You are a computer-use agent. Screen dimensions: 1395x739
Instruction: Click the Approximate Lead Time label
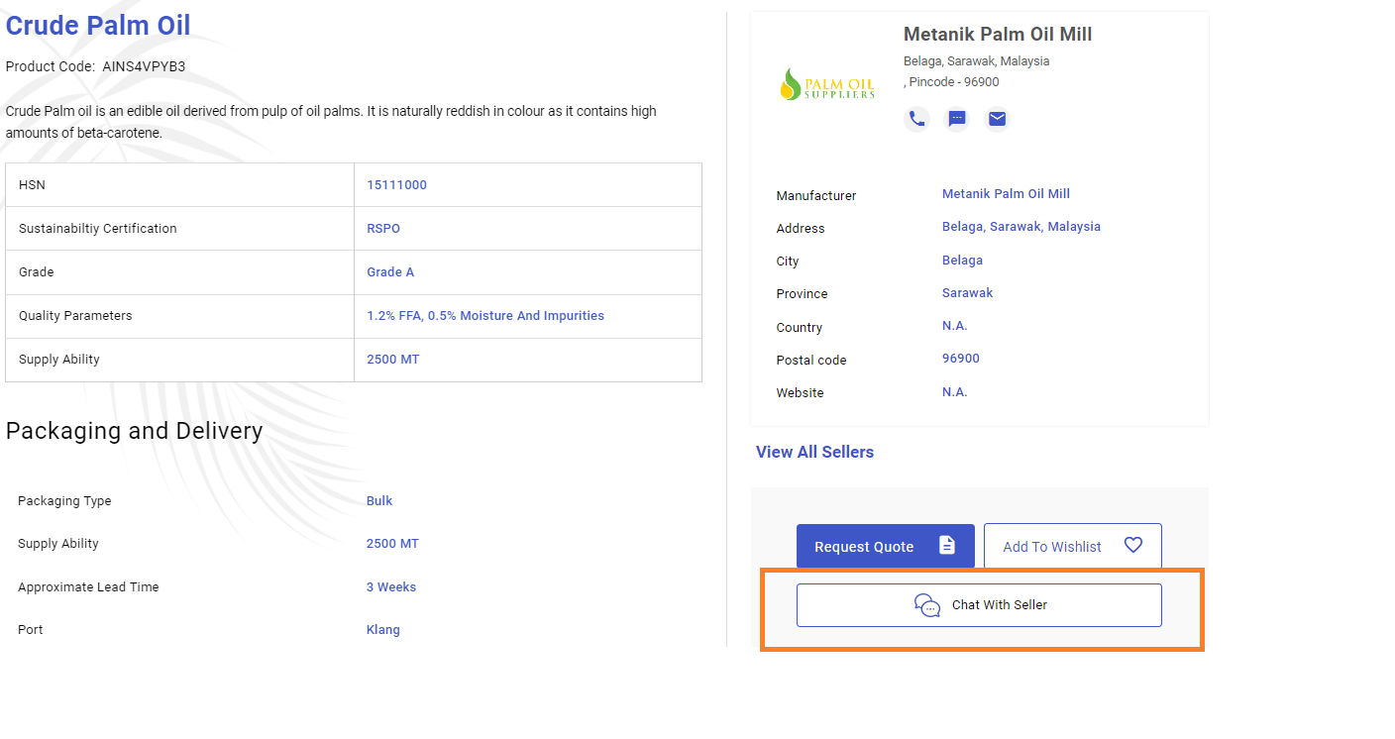[x=88, y=587]
